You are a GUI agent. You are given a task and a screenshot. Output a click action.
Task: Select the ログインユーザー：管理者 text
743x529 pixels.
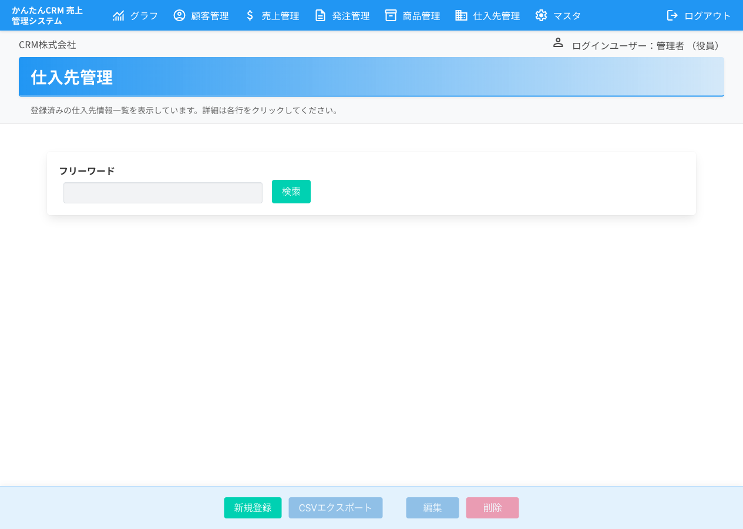pyautogui.click(x=644, y=45)
